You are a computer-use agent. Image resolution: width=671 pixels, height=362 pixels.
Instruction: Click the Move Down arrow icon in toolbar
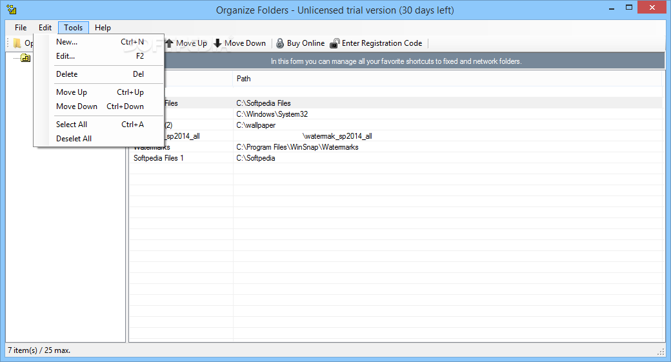[217, 43]
